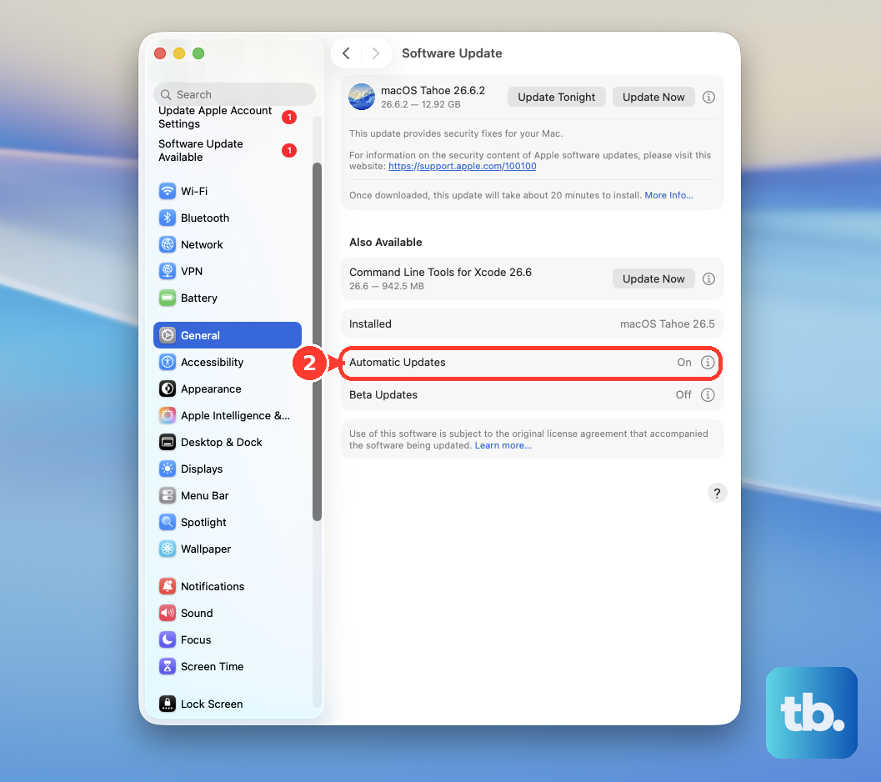
Task: Click info icon for Command Line Tools
Action: pyautogui.click(x=708, y=278)
